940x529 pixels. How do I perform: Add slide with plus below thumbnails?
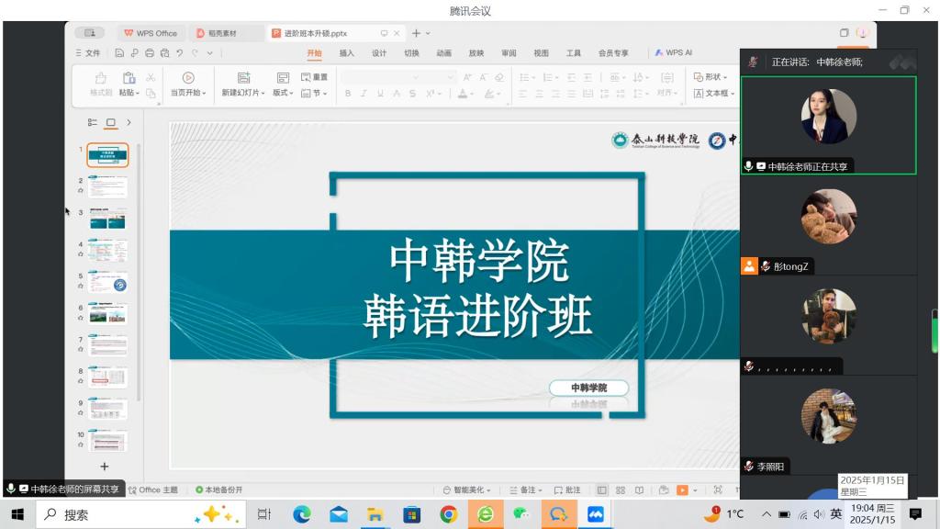click(x=105, y=466)
